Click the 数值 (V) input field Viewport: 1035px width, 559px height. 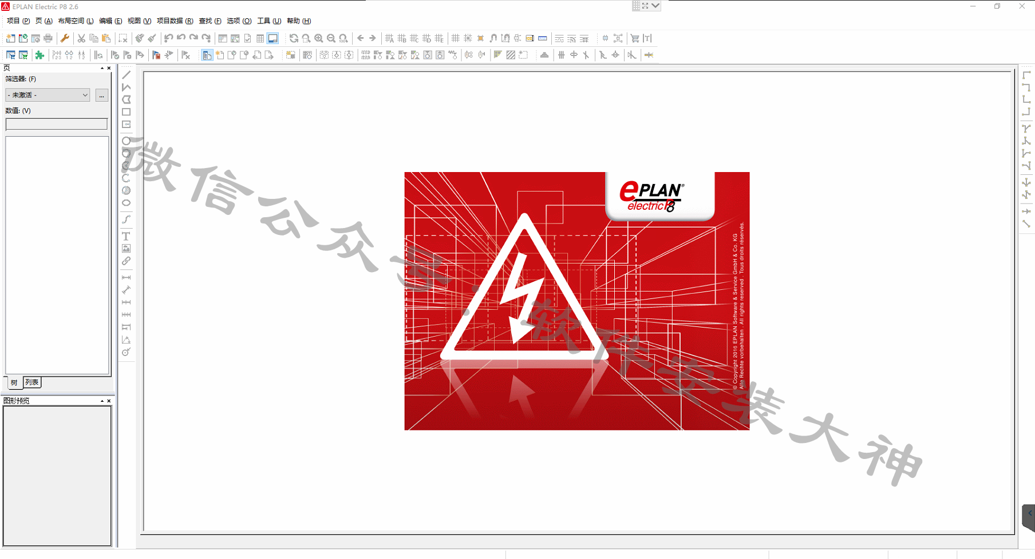pyautogui.click(x=56, y=124)
